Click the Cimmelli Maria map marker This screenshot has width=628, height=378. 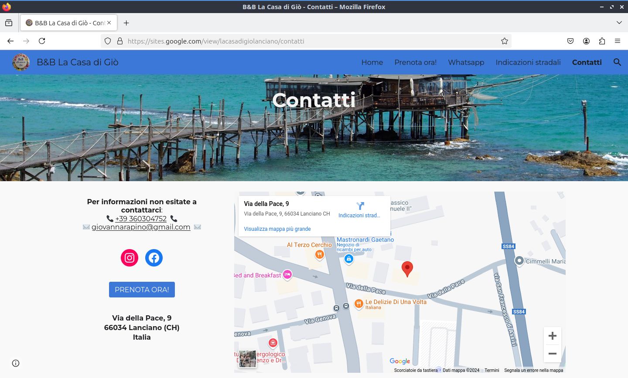519,261
